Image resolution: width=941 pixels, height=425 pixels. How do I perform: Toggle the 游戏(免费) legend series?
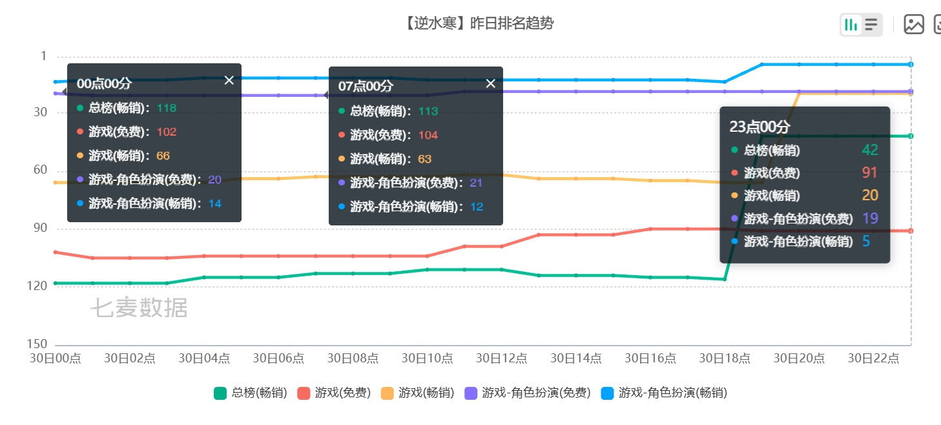tap(334, 393)
